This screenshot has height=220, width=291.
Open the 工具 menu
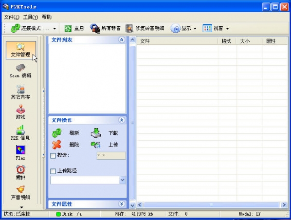(x=31, y=17)
